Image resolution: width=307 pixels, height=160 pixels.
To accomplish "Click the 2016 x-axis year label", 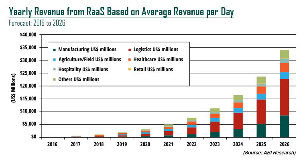I will [x=53, y=143].
